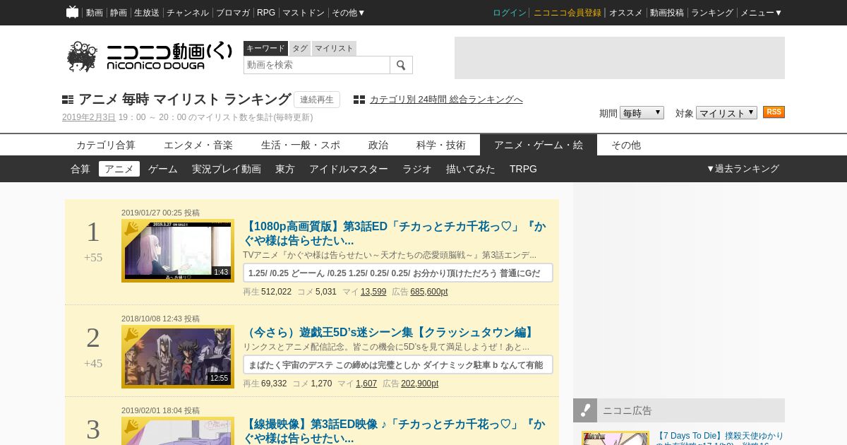Image resolution: width=847 pixels, height=445 pixels.
Task: Select the ゲーム subcategory
Action: (163, 169)
